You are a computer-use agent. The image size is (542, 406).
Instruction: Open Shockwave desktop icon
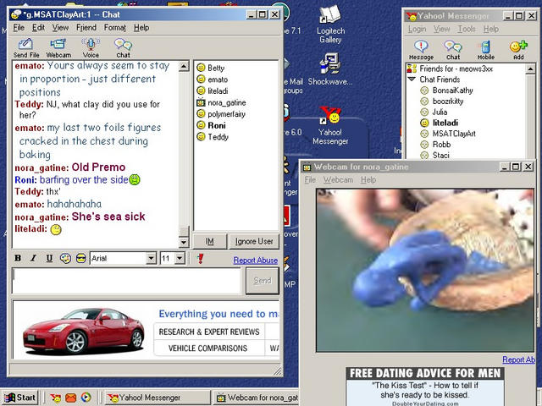pyautogui.click(x=330, y=69)
